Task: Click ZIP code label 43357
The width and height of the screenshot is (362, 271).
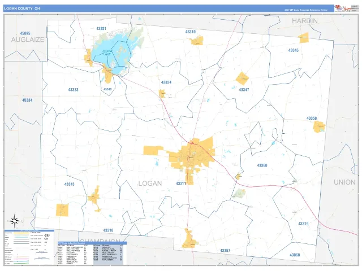Action: [225, 251]
